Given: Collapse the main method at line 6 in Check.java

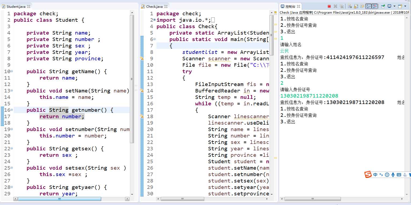Looking at the screenshot, I should click(155, 39).
